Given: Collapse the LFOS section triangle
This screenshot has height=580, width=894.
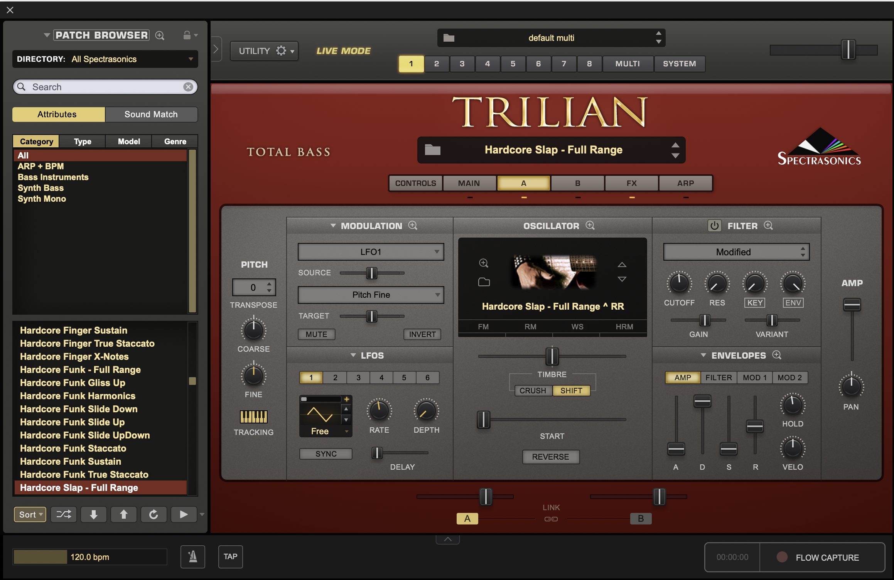Looking at the screenshot, I should (353, 355).
